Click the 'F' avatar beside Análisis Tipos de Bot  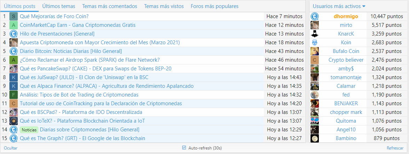(14, 95)
